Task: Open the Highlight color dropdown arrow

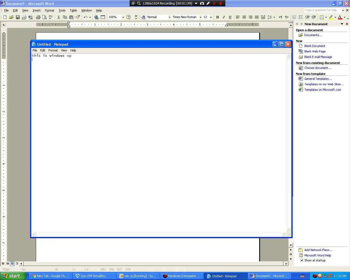Action: [x=335, y=17]
